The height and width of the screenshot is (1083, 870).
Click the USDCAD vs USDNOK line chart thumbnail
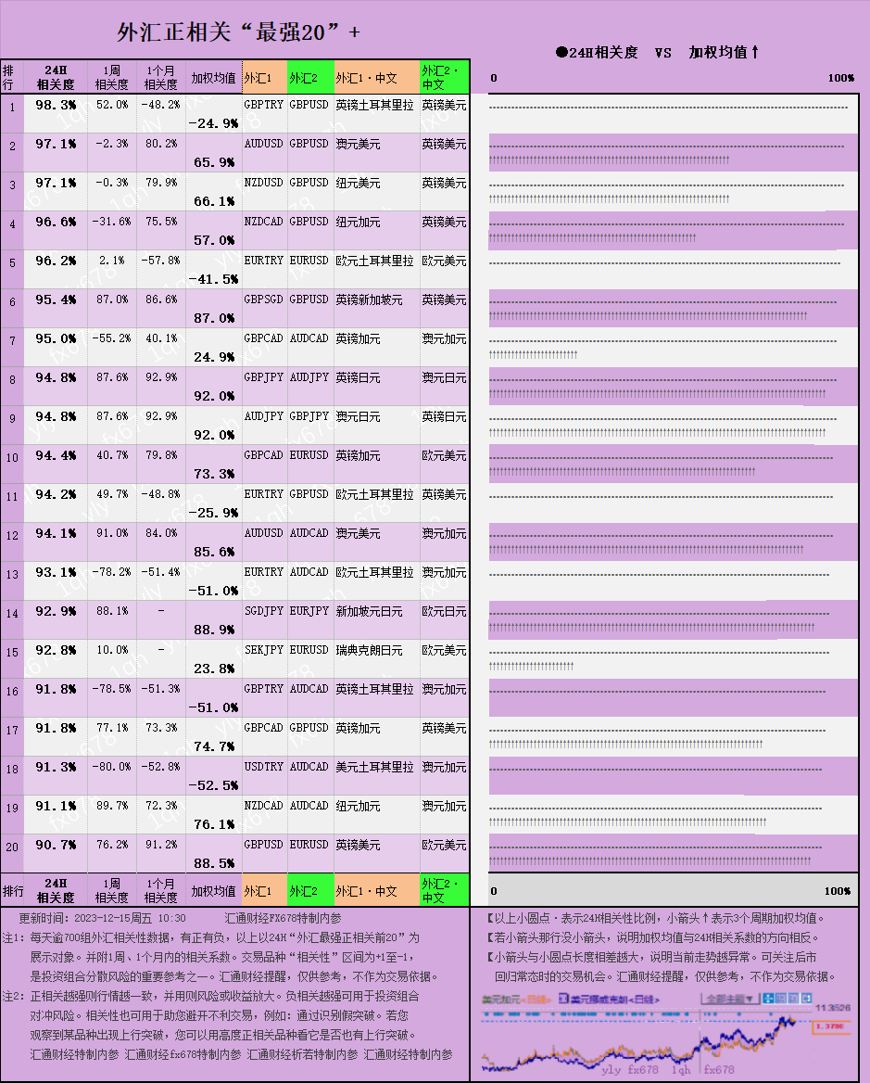click(666, 1035)
